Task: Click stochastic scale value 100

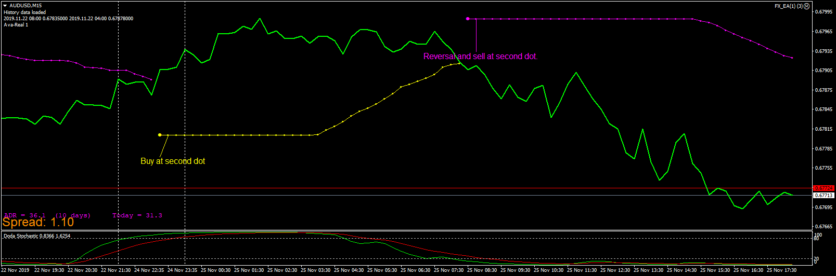Action: coord(818,235)
